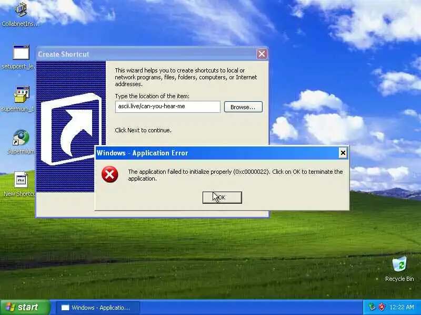Click the 12:22 AM system clock
The image size is (421, 315).
point(402,307)
